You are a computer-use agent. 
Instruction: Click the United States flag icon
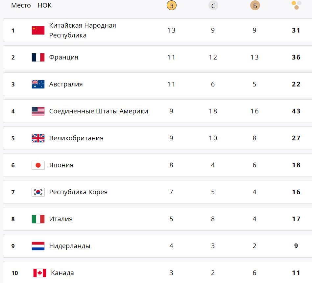(38, 111)
